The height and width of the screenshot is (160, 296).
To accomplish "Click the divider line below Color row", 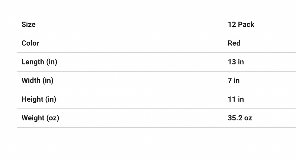I will click(156, 53).
